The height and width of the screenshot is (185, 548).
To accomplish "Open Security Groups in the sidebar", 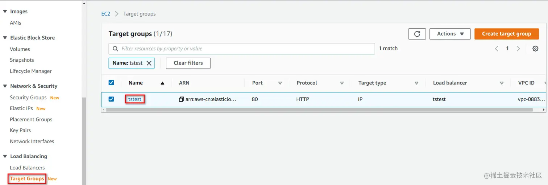I will 28,98.
